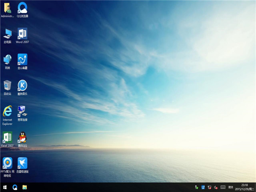
Task: Select the 回收站 (Recycle Bin) icon
Action: pyautogui.click(x=8, y=85)
